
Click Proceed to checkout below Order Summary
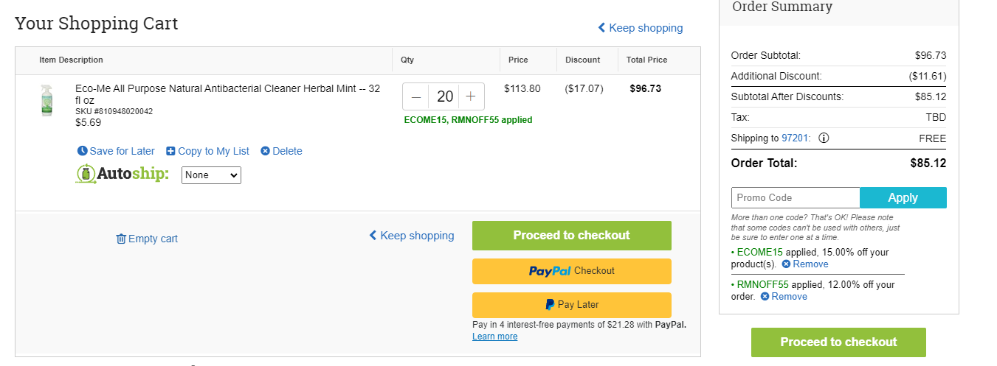[838, 342]
